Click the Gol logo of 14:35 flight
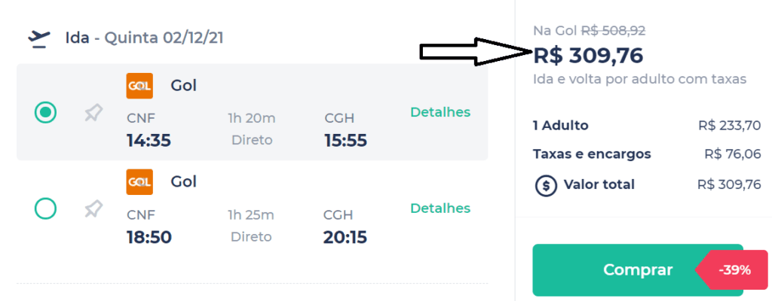Viewport: 772px width, 301px height. pos(139,86)
